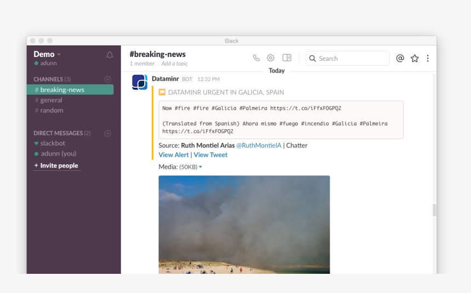Click the search magnifier icon
Image resolution: width=471 pixels, height=293 pixels.
pos(312,58)
